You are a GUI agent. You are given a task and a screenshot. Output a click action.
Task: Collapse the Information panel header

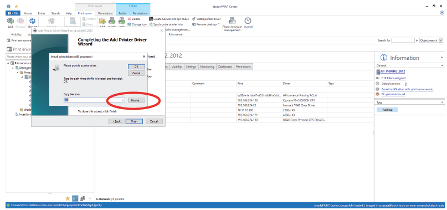tap(442, 58)
